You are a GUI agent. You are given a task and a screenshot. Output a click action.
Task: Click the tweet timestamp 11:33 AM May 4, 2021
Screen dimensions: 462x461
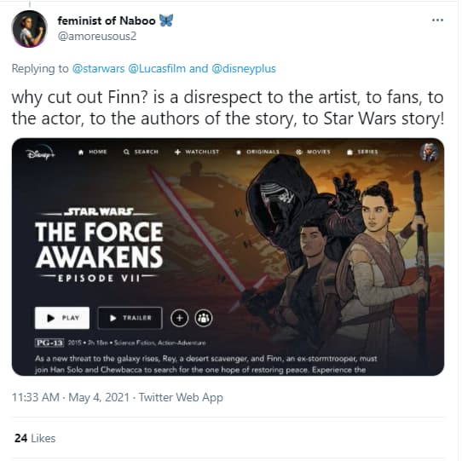click(x=71, y=397)
